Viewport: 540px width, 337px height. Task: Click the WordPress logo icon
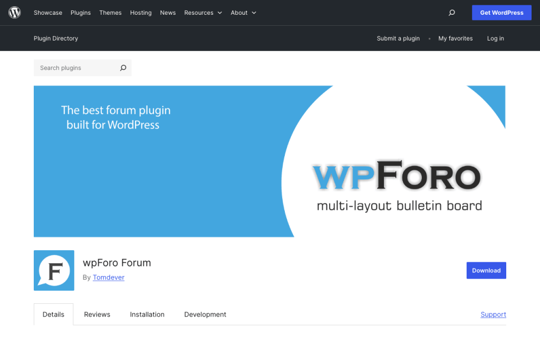click(14, 13)
